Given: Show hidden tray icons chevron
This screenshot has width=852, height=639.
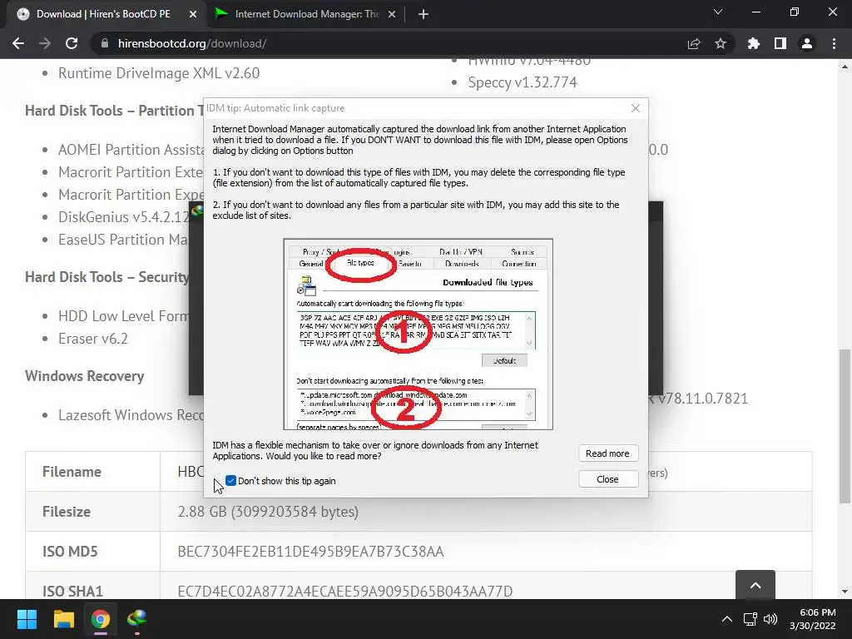Looking at the screenshot, I should point(726,619).
